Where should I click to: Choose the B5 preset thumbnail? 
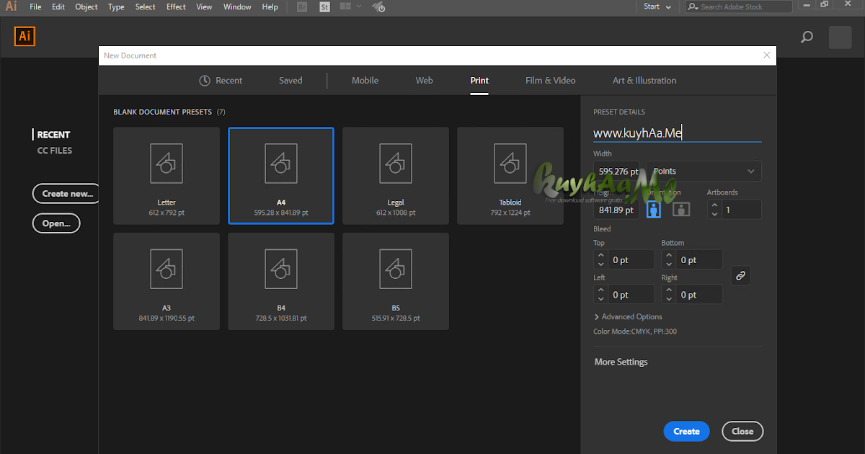(x=396, y=281)
